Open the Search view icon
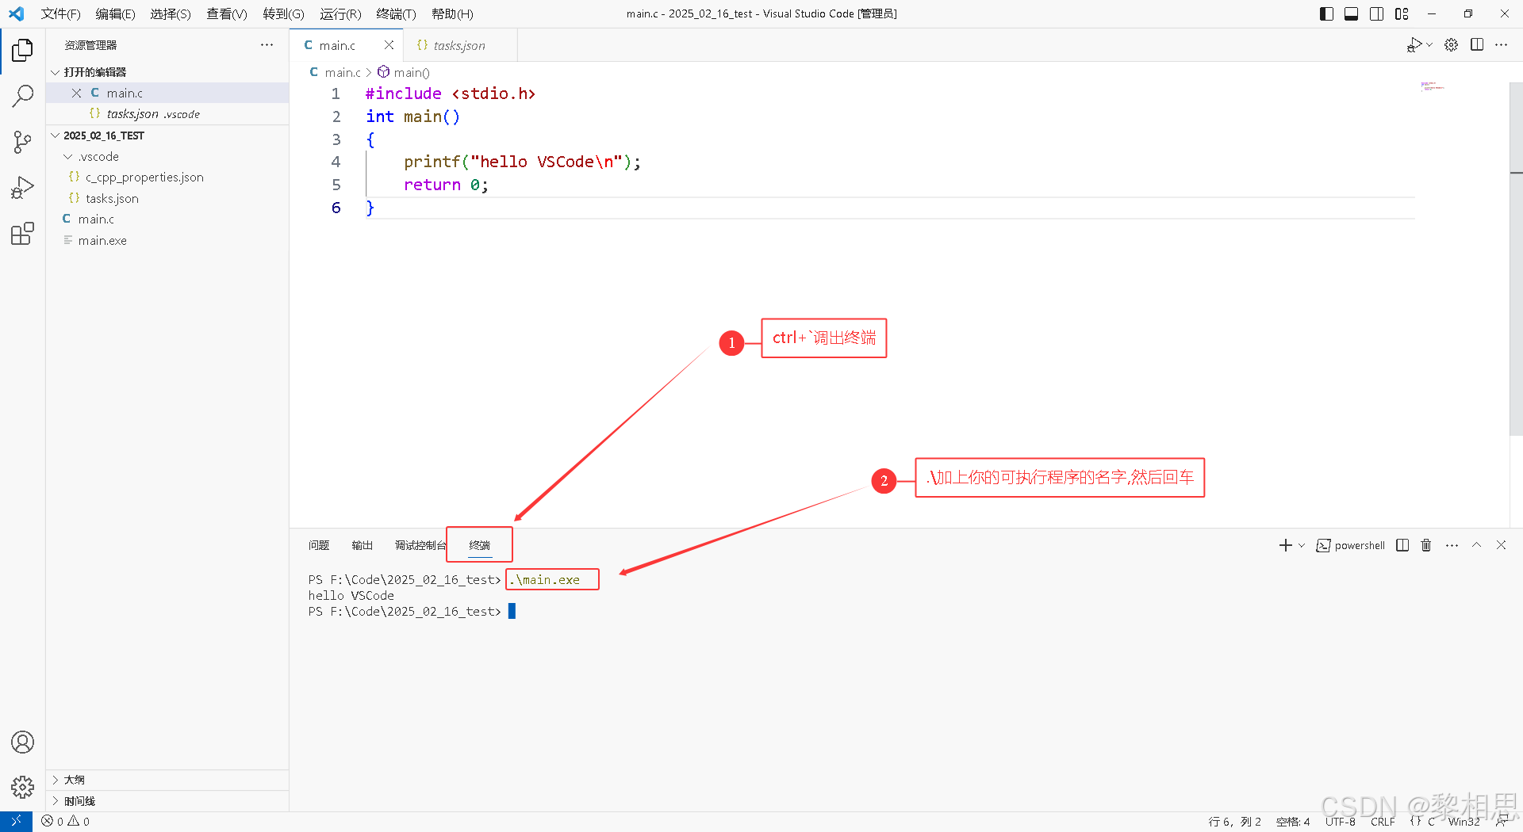 point(22,97)
